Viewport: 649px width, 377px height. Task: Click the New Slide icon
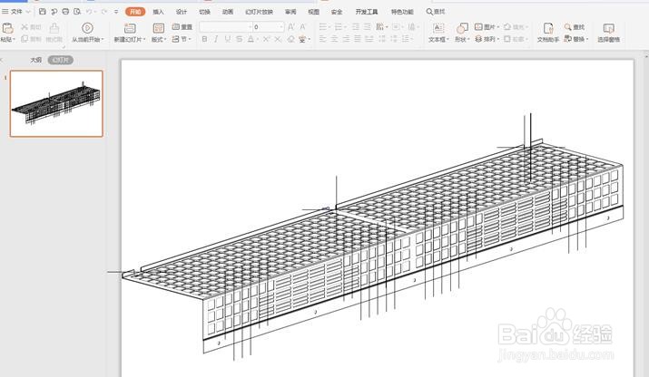pyautogui.click(x=130, y=28)
